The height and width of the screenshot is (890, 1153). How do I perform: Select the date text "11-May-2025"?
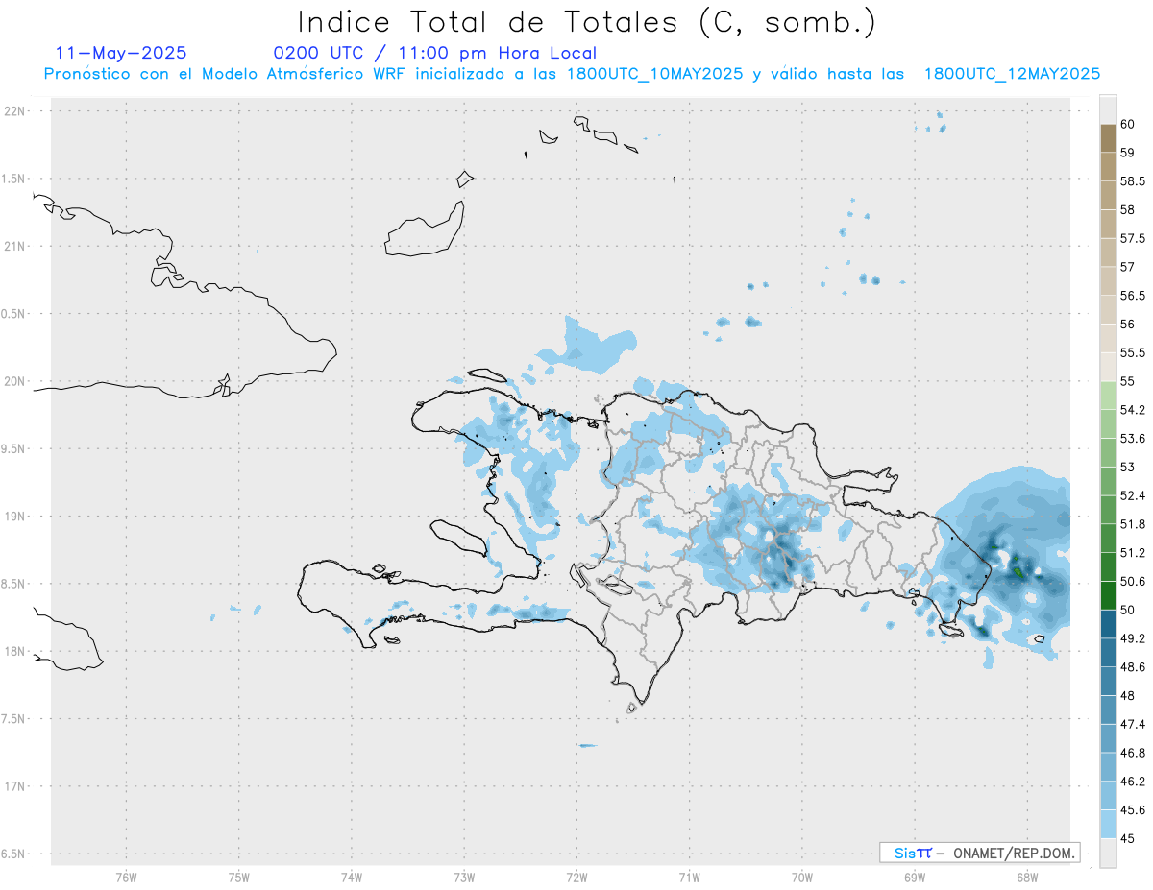pyautogui.click(x=121, y=54)
